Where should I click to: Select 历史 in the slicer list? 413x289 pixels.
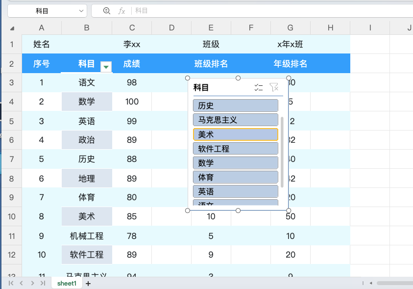point(235,105)
